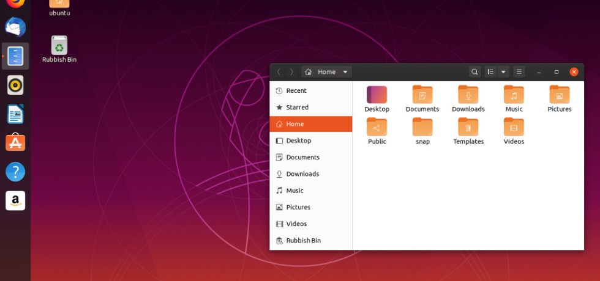Click empty area in file view
Image resolution: width=600 pixels, height=281 pixels.
tap(465, 202)
